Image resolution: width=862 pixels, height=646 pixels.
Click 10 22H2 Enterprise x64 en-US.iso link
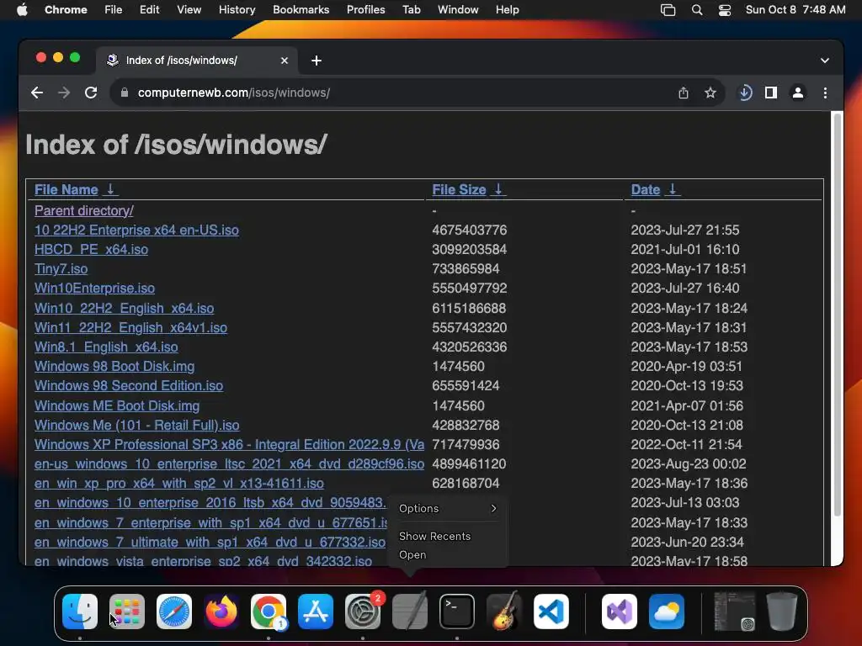[x=136, y=230]
